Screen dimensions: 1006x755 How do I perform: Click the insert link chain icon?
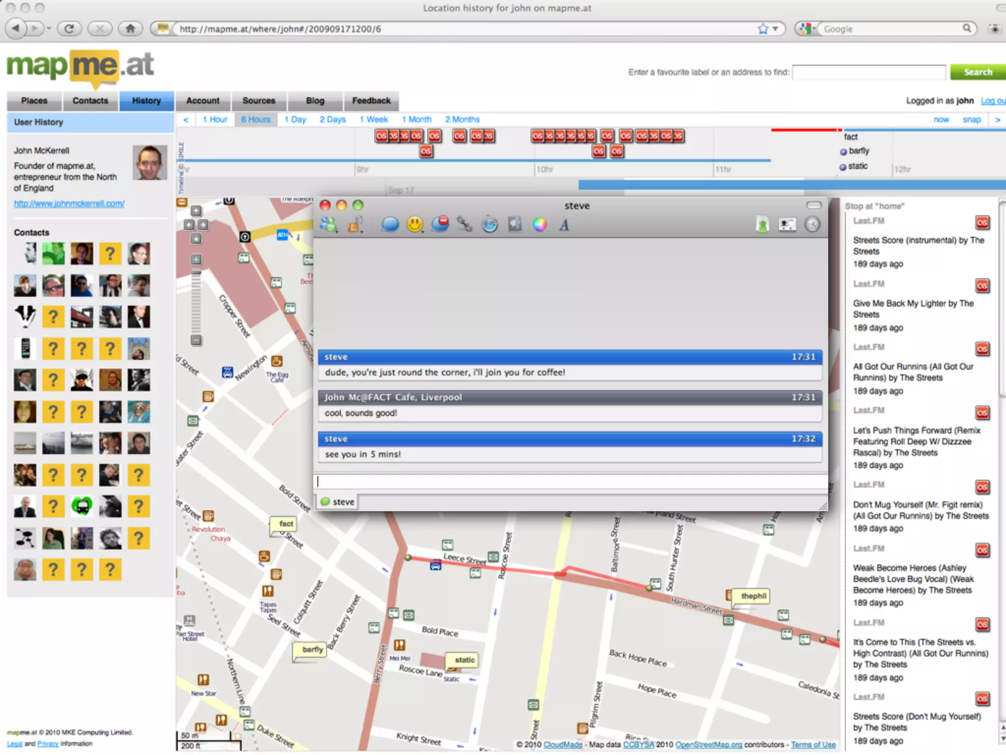point(464,225)
